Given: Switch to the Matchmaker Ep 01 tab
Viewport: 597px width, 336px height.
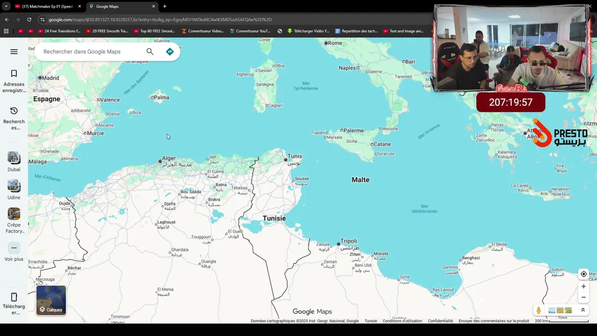Looking at the screenshot, I should coord(47,7).
